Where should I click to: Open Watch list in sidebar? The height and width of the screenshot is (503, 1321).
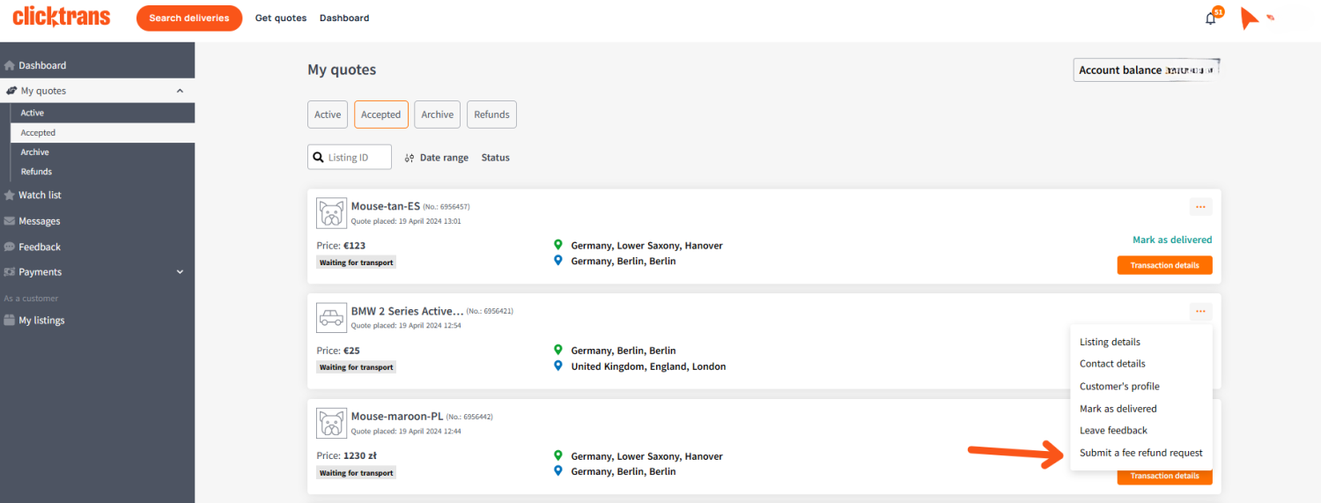click(x=40, y=196)
